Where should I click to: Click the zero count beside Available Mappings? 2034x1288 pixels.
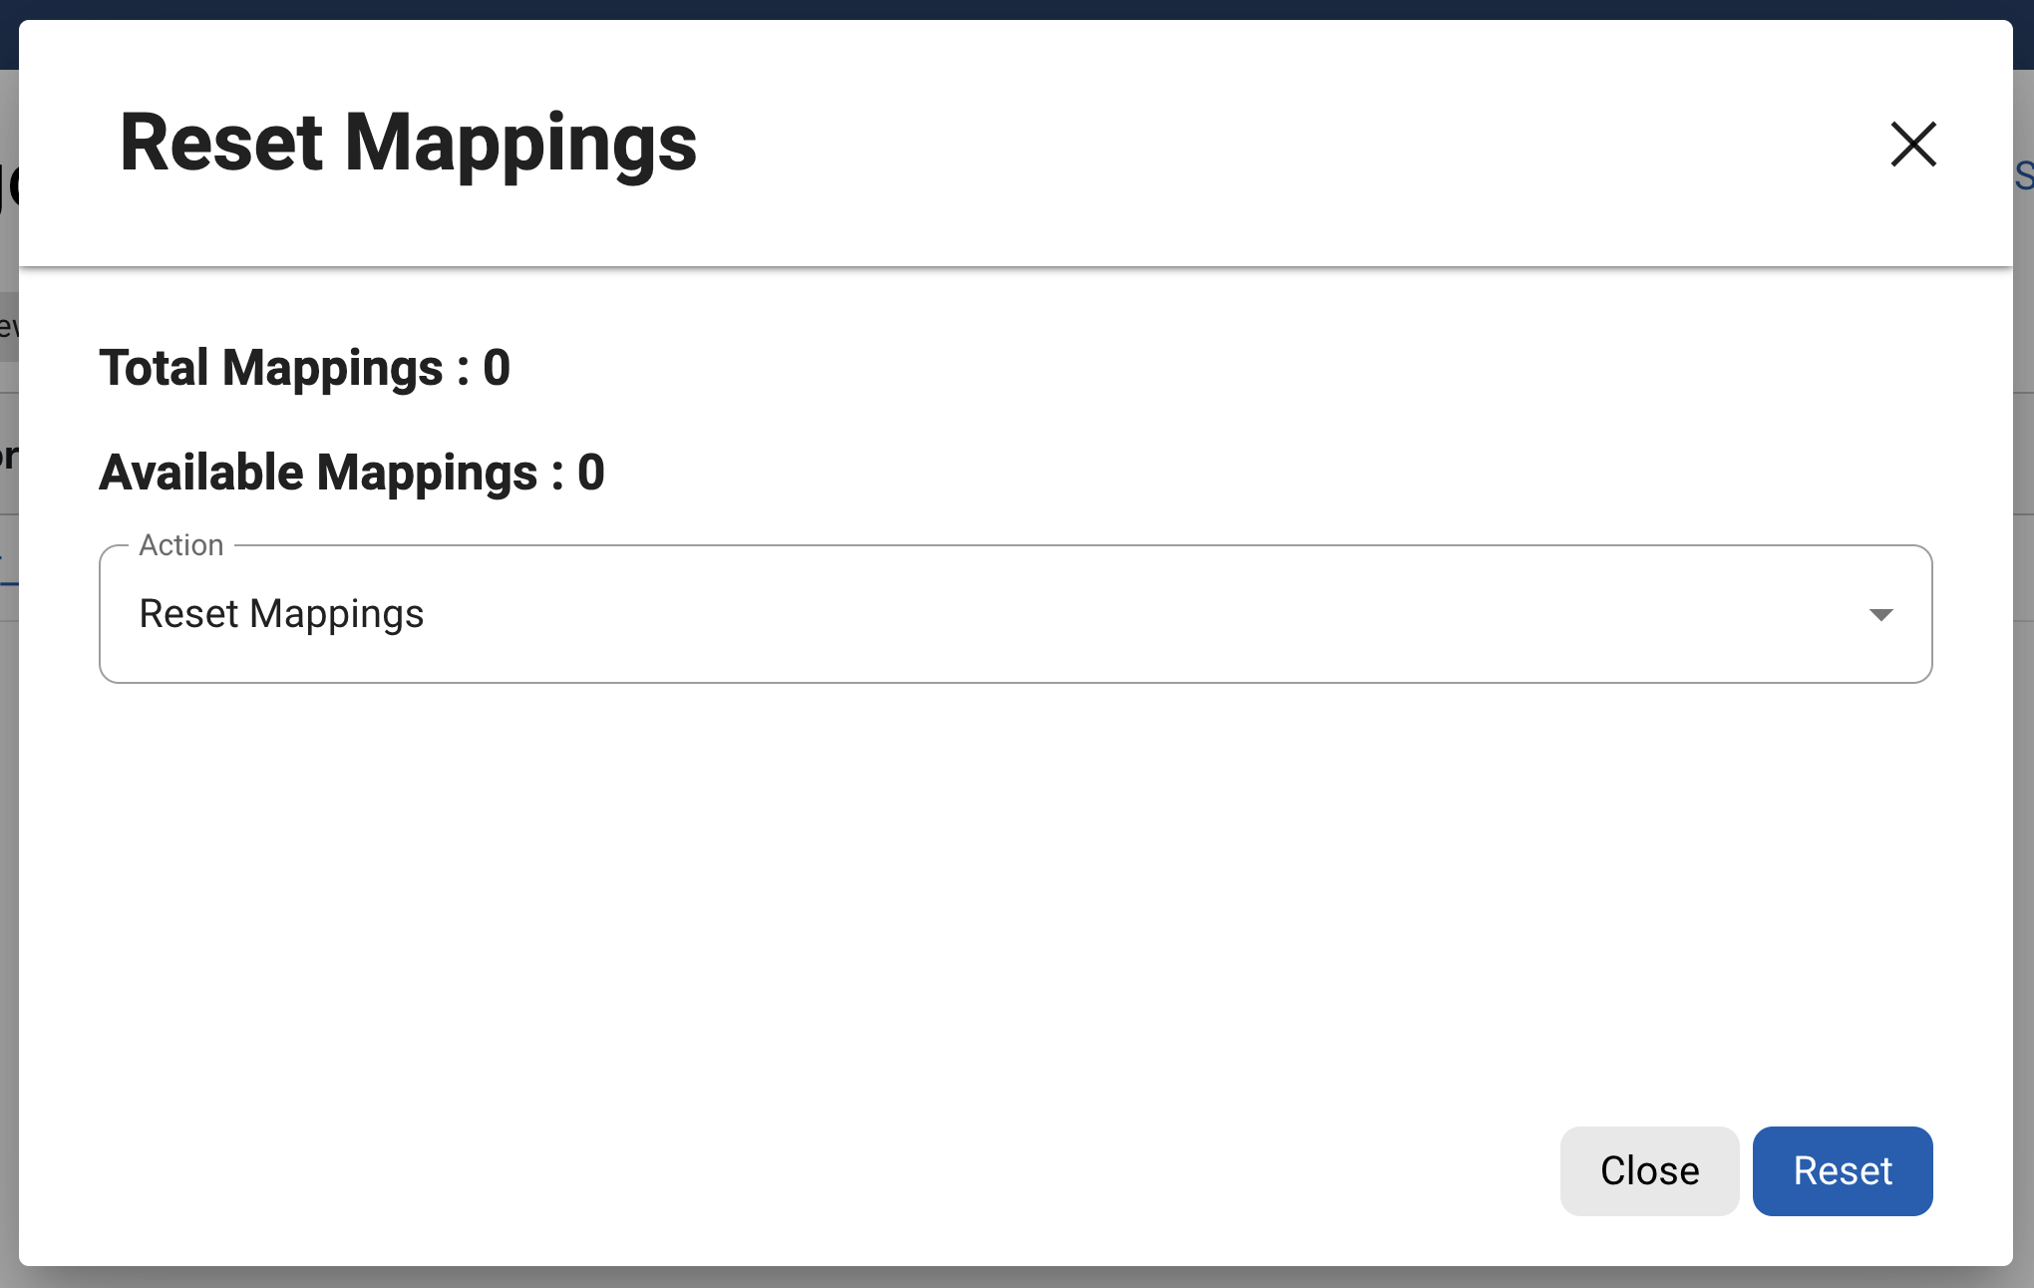[591, 473]
